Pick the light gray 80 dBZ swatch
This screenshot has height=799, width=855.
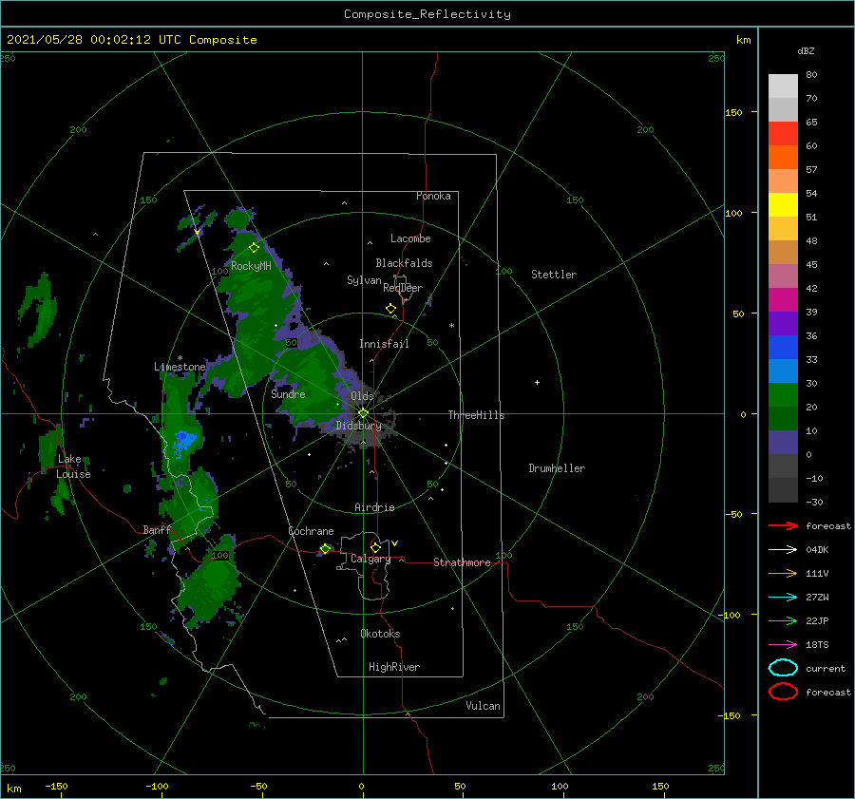(x=783, y=86)
